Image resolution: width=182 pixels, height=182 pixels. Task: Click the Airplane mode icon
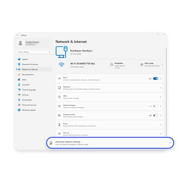(x=59, y=115)
